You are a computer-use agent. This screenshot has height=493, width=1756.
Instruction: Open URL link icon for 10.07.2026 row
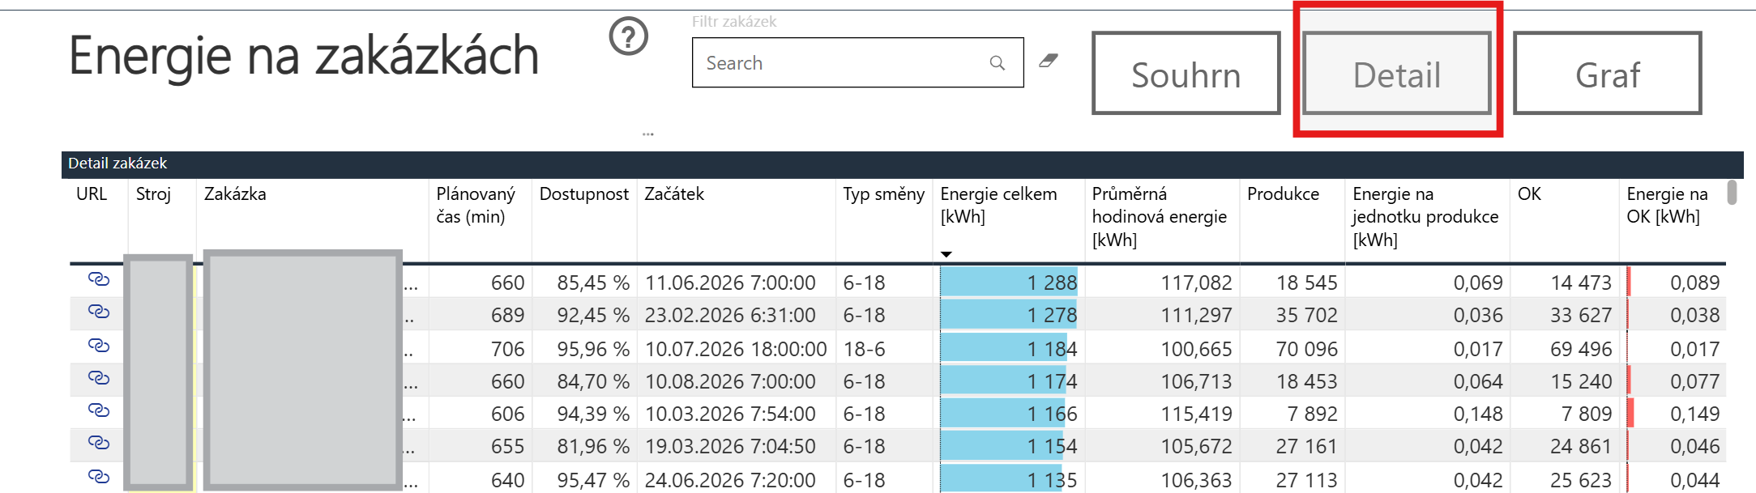click(99, 346)
